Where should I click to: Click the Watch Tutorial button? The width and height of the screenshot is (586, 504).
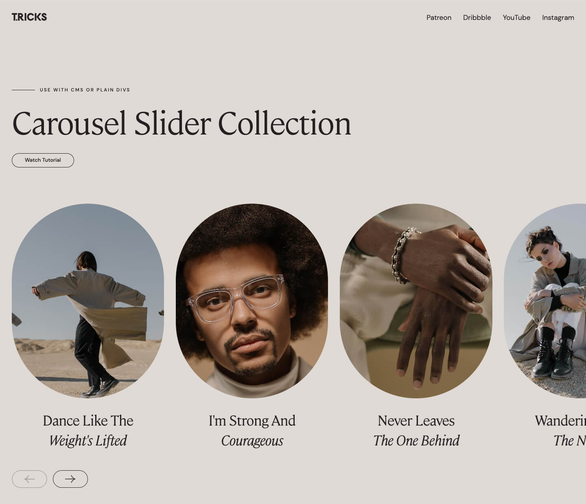pyautogui.click(x=43, y=160)
